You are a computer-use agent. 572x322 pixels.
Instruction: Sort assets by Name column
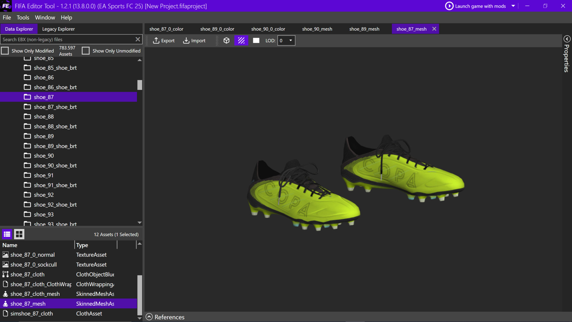point(37,245)
